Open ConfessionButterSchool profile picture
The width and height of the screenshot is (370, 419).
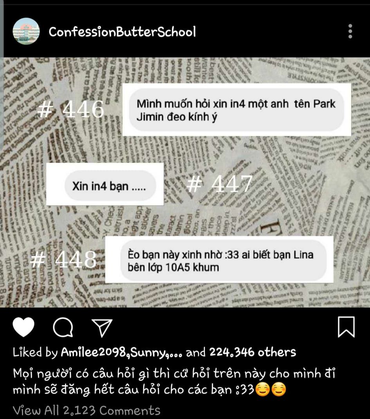click(x=26, y=31)
